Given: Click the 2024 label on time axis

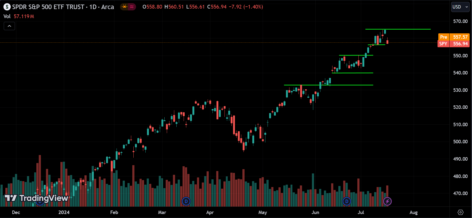Looking at the screenshot, I should (64, 212).
